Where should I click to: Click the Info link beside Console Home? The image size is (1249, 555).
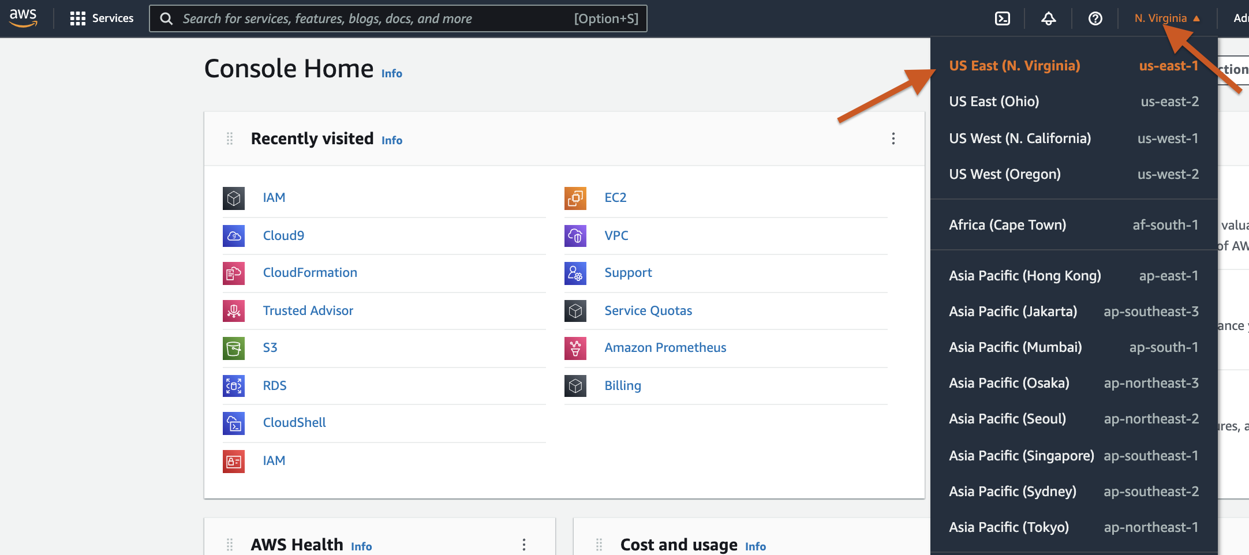point(391,73)
